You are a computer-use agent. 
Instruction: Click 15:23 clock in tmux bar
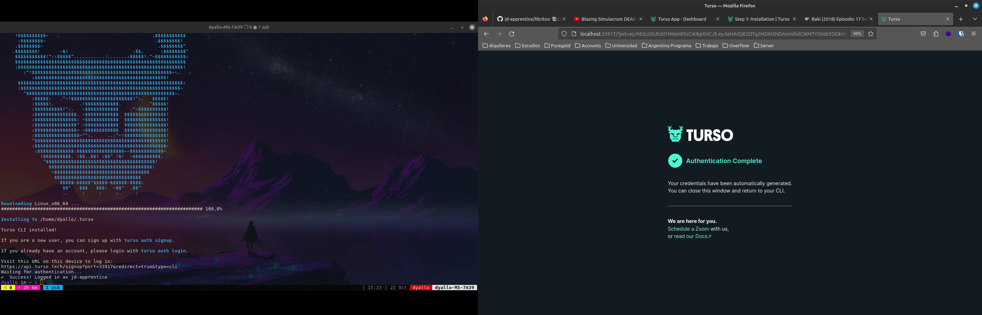(375, 288)
